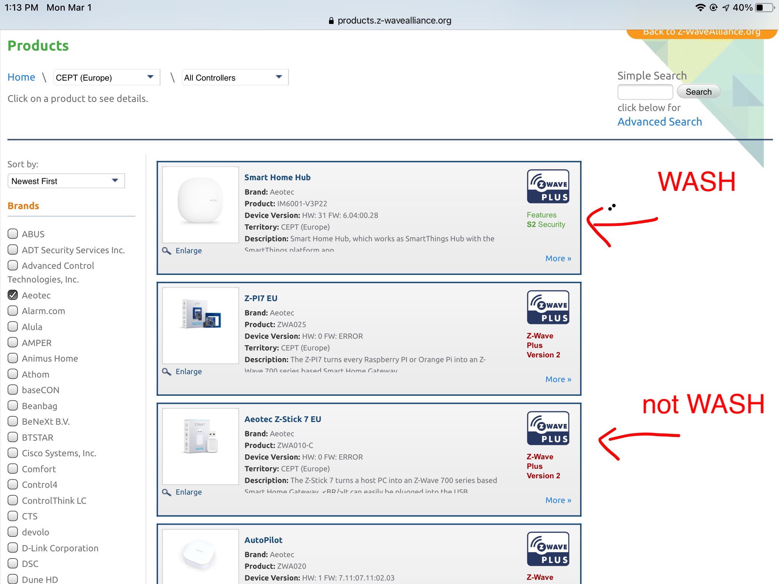The width and height of the screenshot is (779, 584).
Task: Open the CEPT (Europe) territory dropdown
Action: point(106,78)
